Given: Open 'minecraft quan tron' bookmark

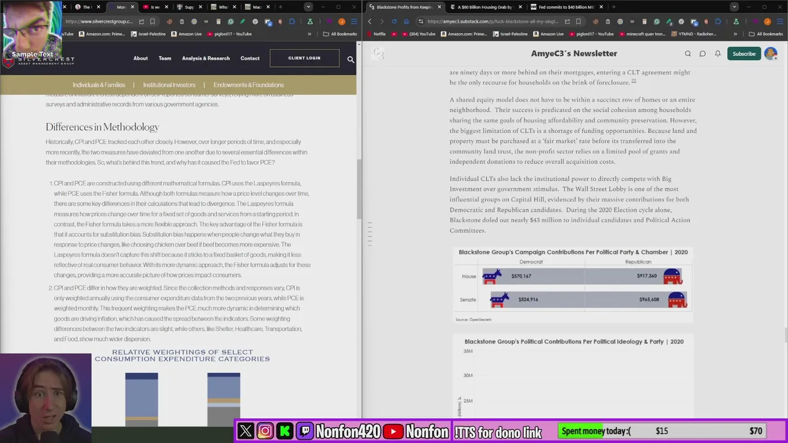Looking at the screenshot, I should pyautogui.click(x=642, y=34).
